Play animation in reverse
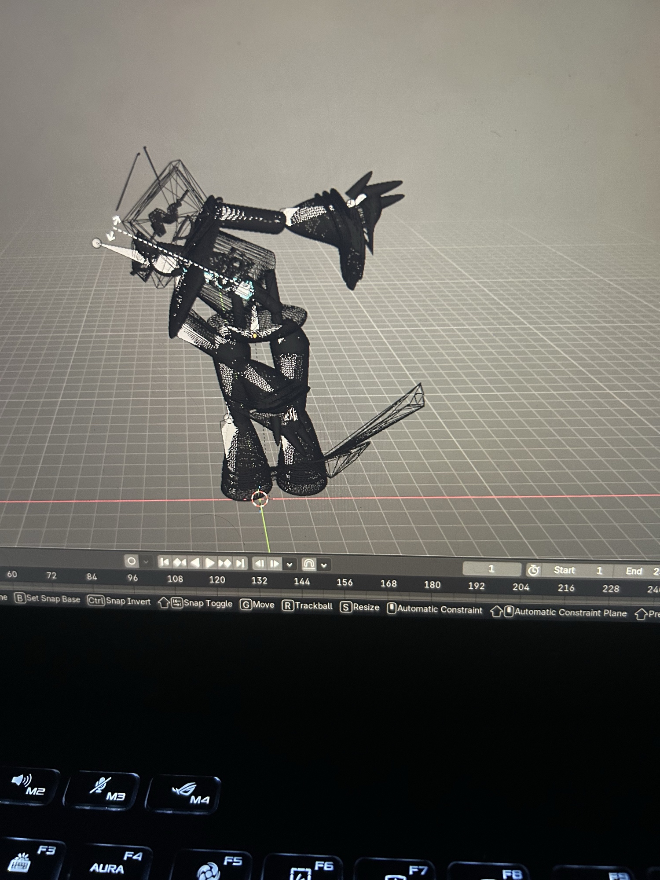 [195, 563]
